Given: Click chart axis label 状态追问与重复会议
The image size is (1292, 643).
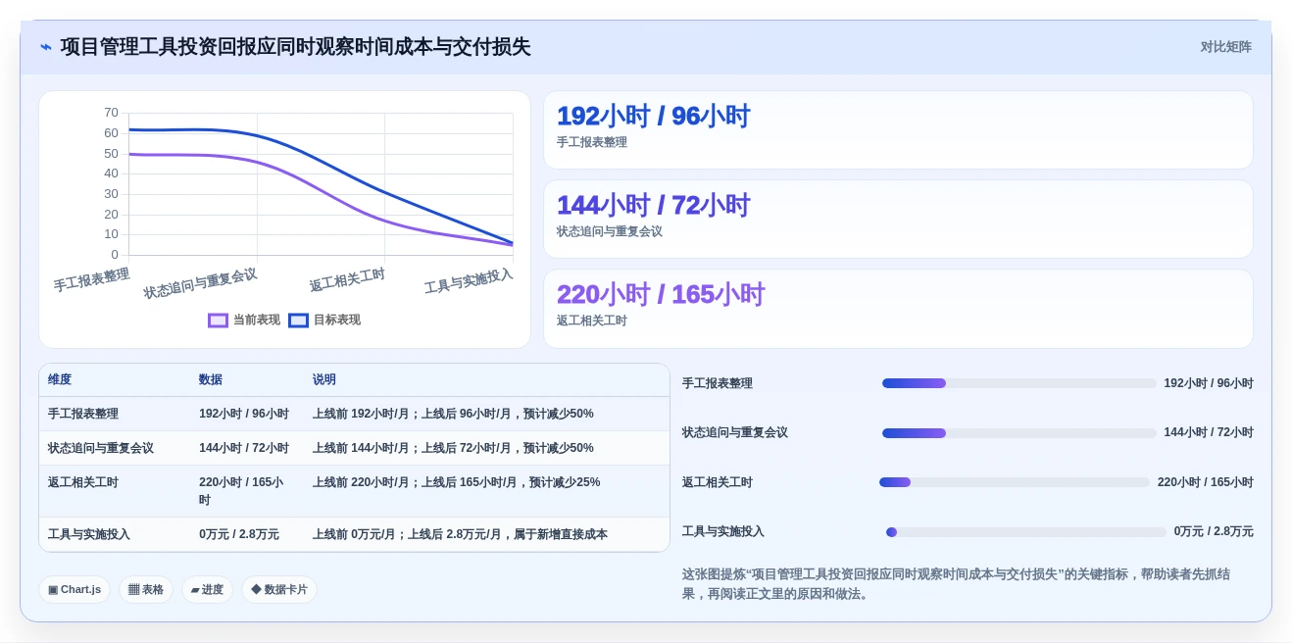Looking at the screenshot, I should tap(200, 283).
